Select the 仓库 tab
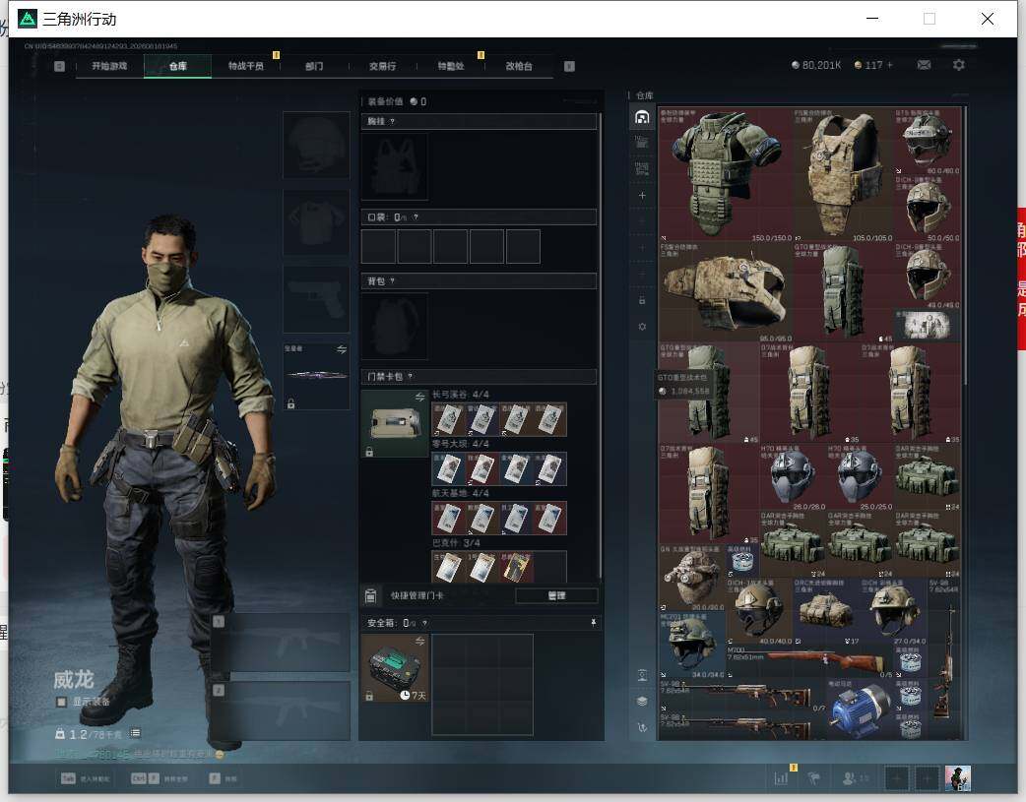The height and width of the screenshot is (802, 1026). (178, 66)
